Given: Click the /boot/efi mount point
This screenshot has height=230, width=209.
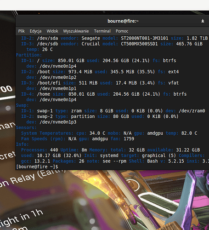Looking at the screenshot, I should coord(49,83).
